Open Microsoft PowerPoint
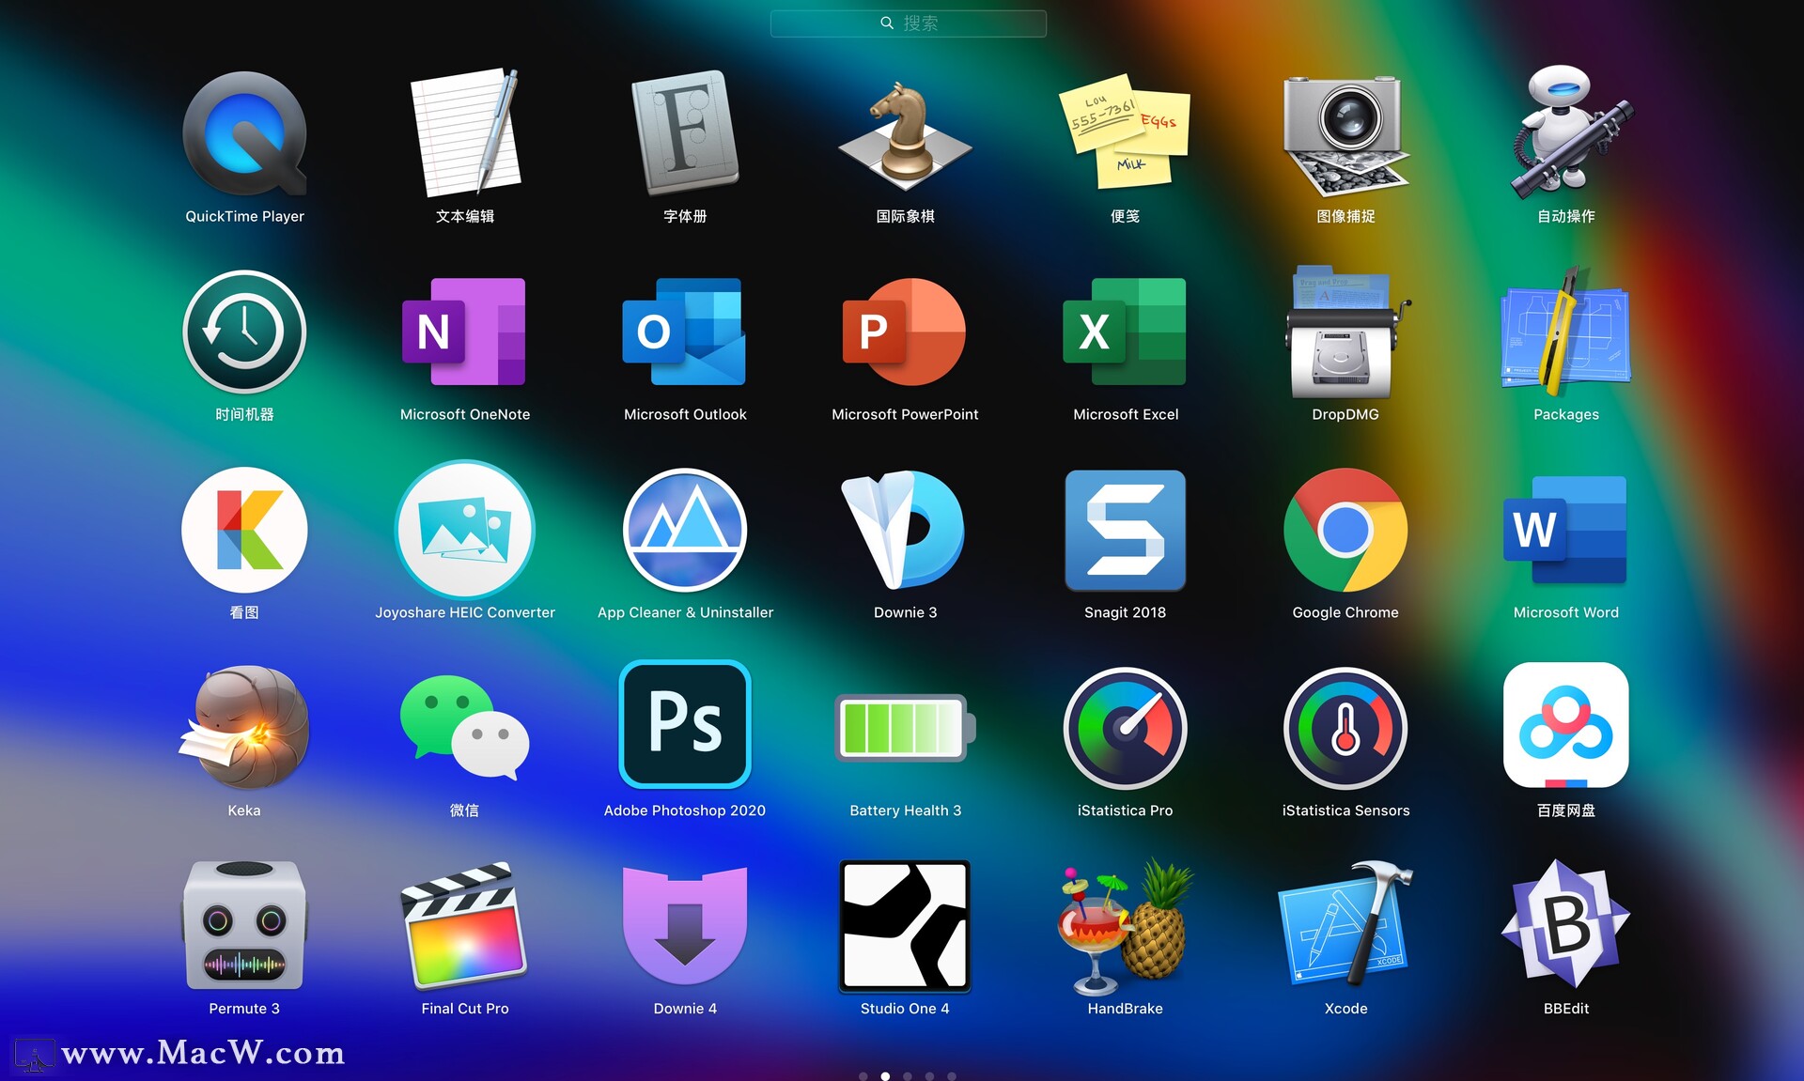 tap(905, 332)
